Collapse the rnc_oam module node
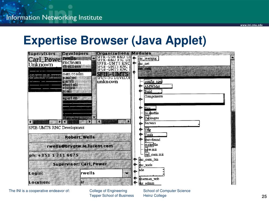This screenshot has height=201, width=269. click(134, 72)
